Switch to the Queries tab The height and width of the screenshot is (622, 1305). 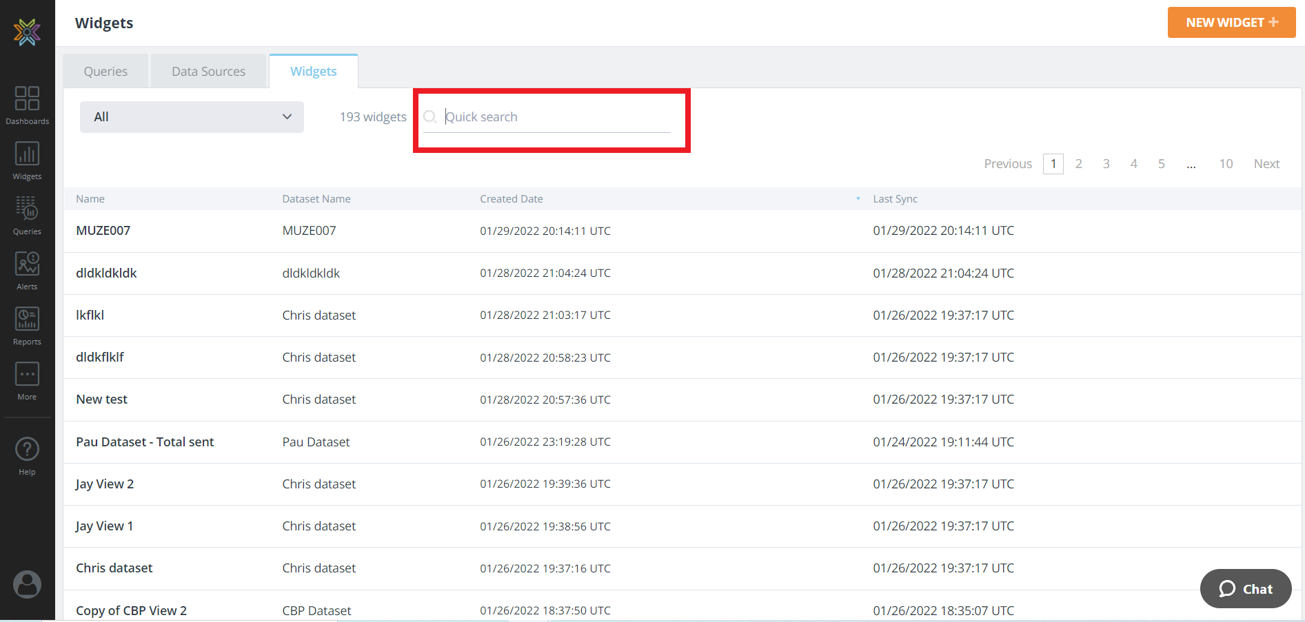point(105,72)
